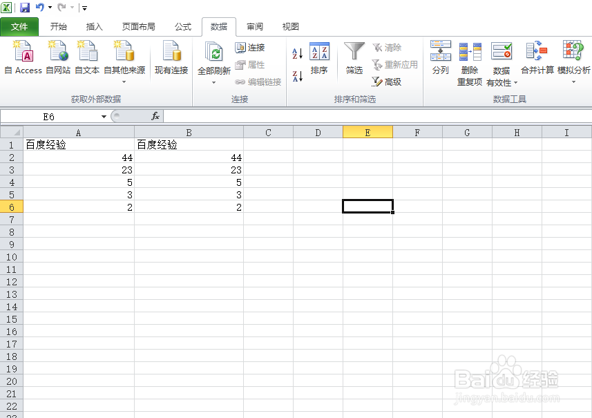592x418 pixels.
Task: Switch to the View (视图) tab
Action: 291,27
